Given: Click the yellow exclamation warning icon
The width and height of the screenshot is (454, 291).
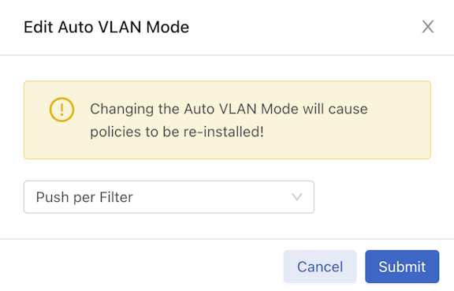Looking at the screenshot, I should [x=61, y=110].
